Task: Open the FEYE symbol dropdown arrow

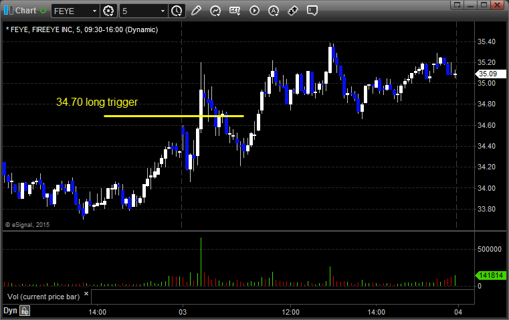Action: pos(94,11)
